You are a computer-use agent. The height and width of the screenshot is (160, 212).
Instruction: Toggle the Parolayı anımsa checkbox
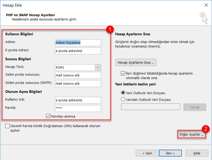[x=48, y=116]
